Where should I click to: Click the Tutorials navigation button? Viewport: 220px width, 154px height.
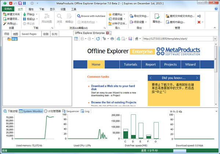(131, 64)
